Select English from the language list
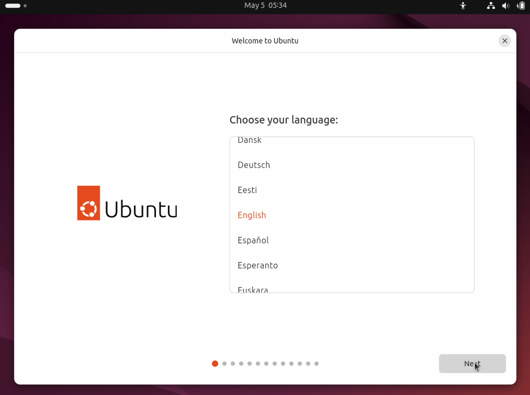 pyautogui.click(x=252, y=215)
